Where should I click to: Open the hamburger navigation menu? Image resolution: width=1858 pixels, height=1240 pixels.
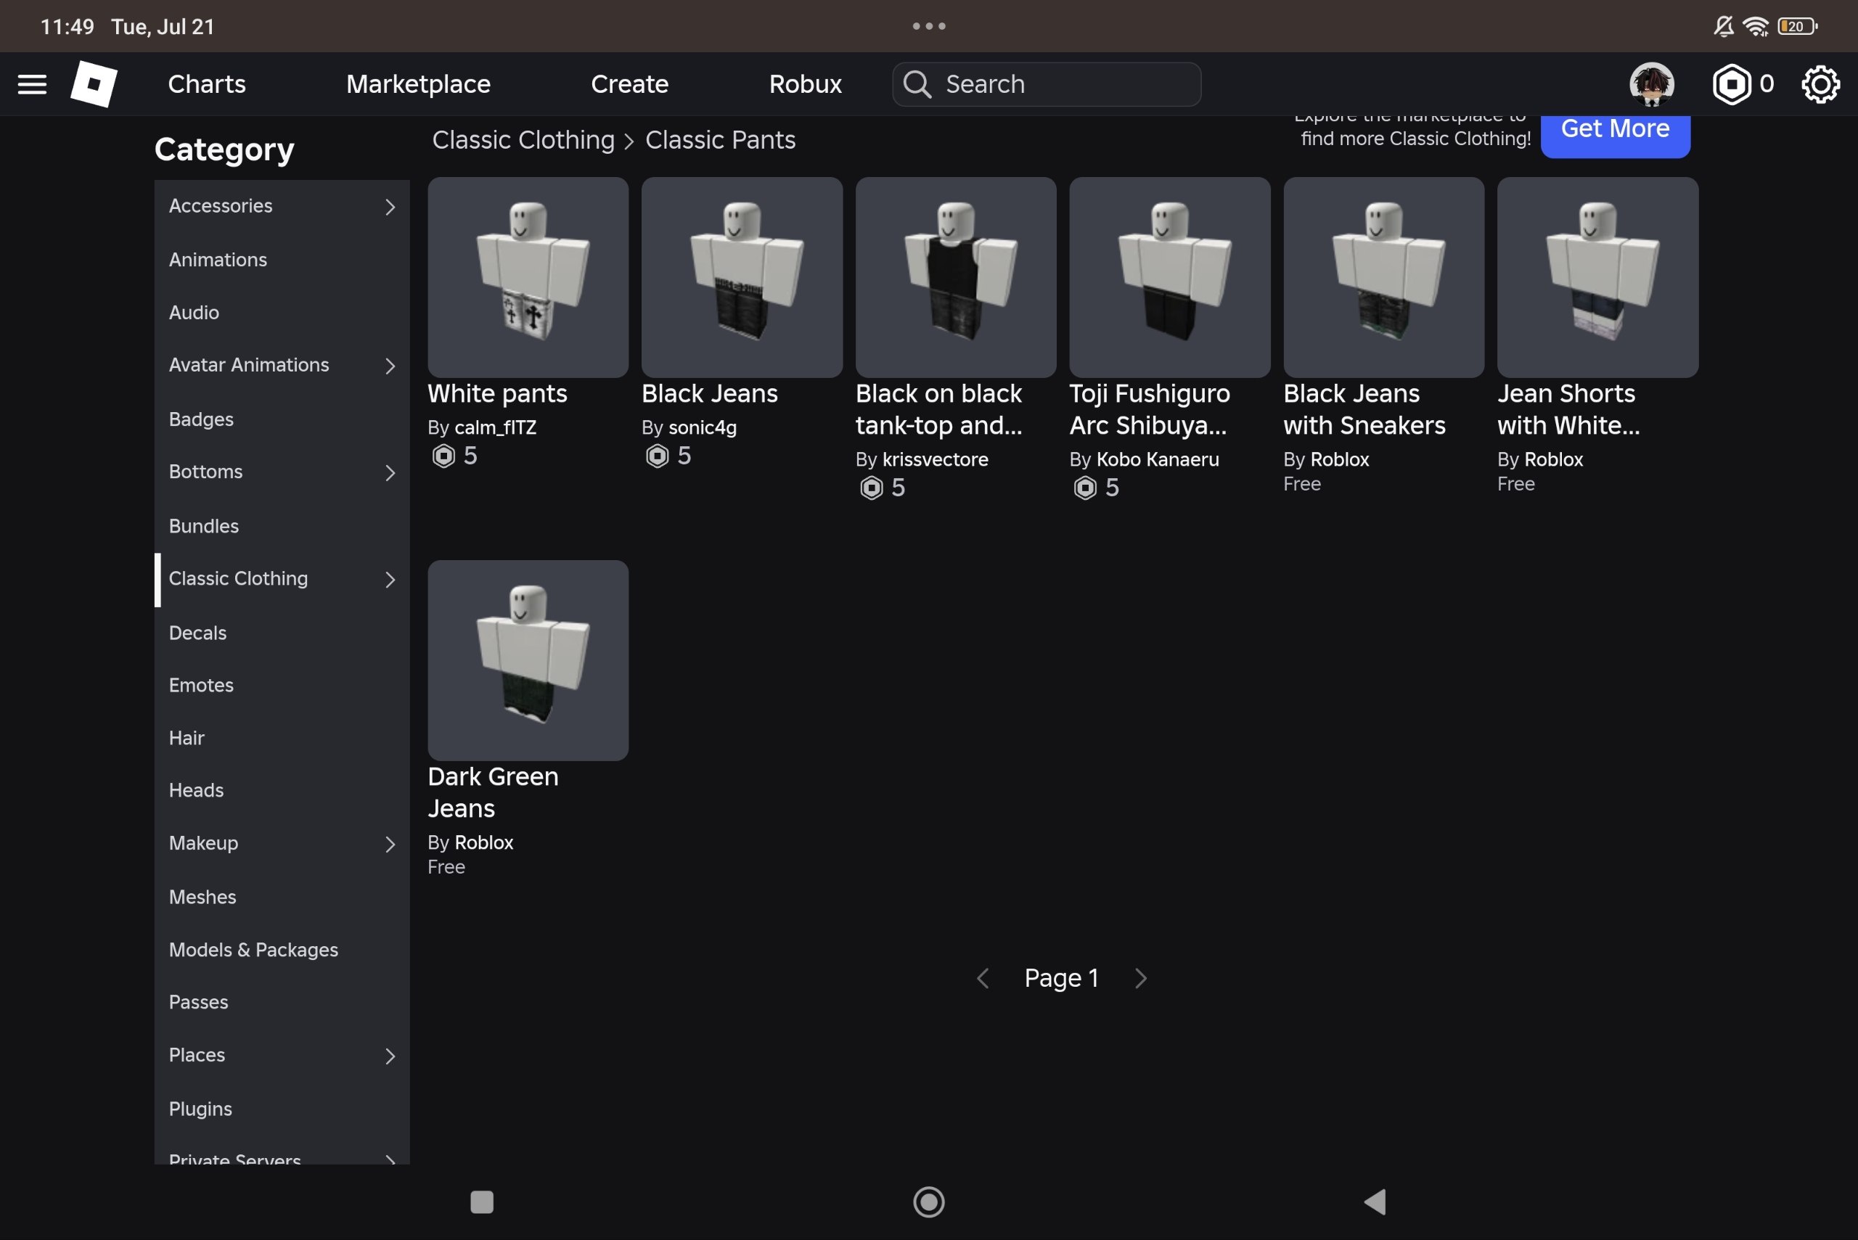tap(32, 84)
